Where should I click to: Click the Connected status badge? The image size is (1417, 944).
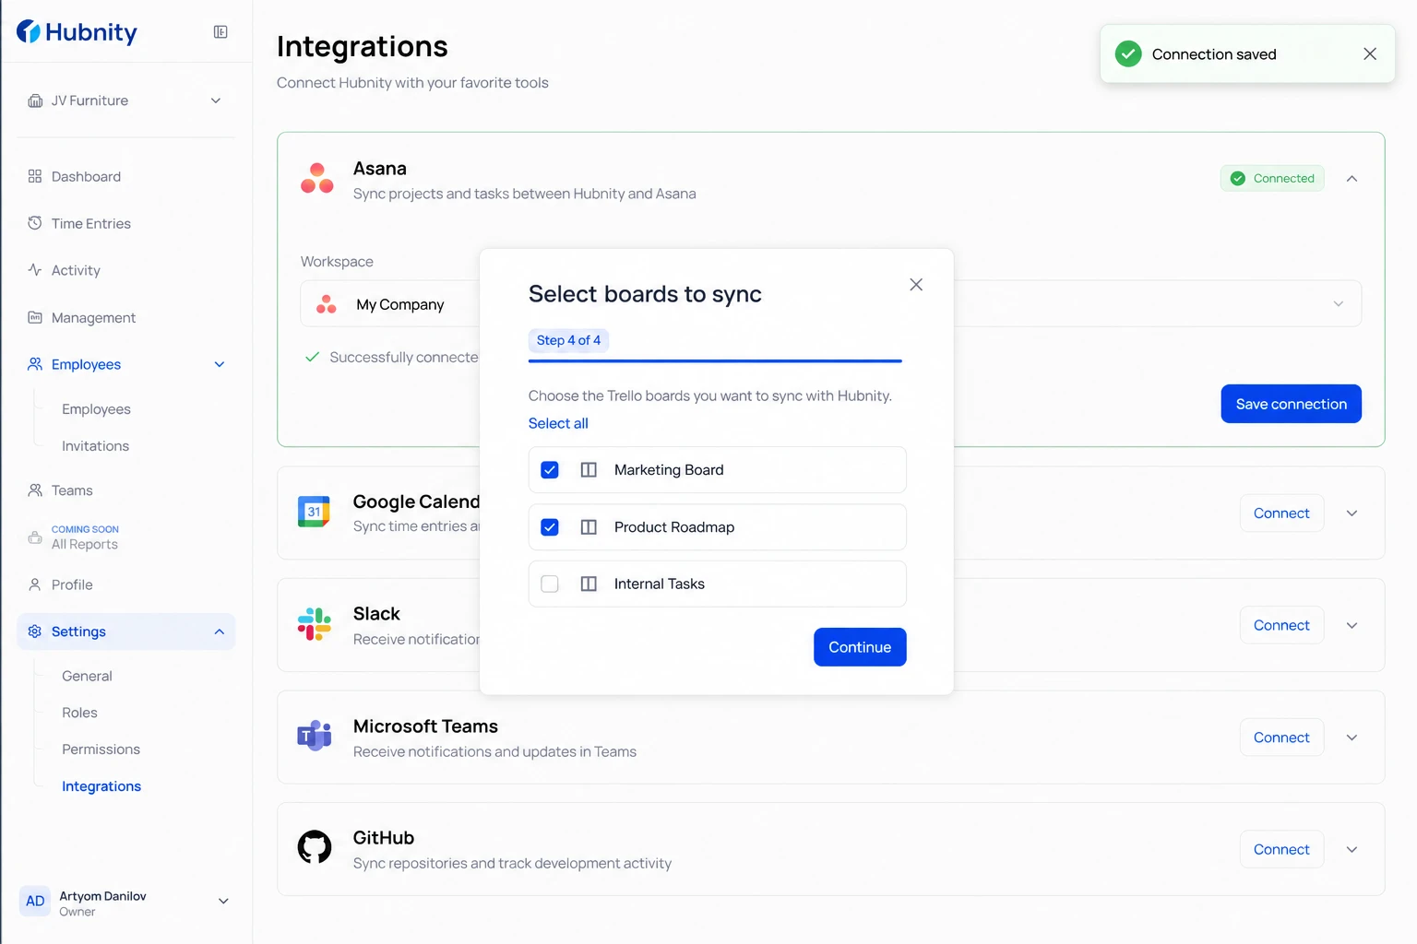click(1272, 179)
